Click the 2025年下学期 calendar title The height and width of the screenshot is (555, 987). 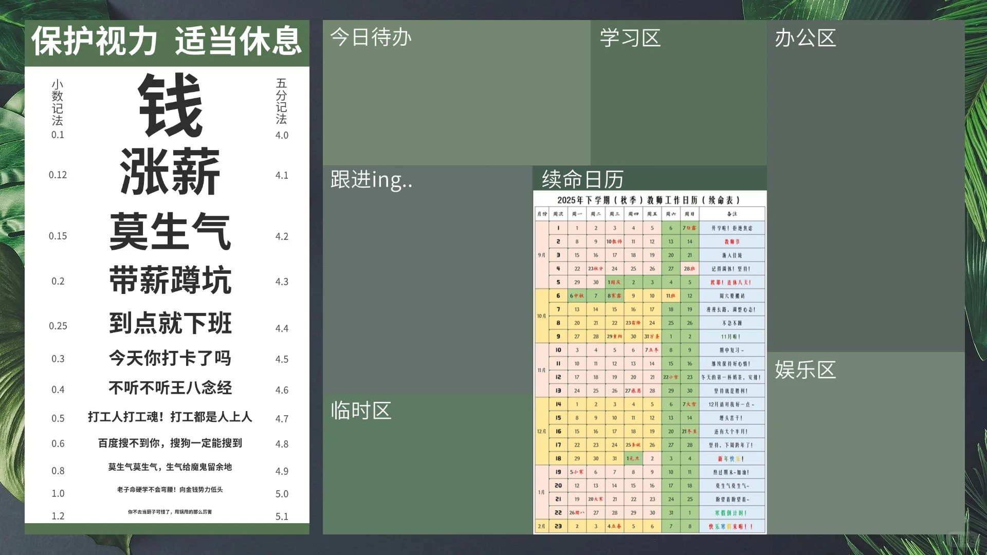[x=649, y=200]
